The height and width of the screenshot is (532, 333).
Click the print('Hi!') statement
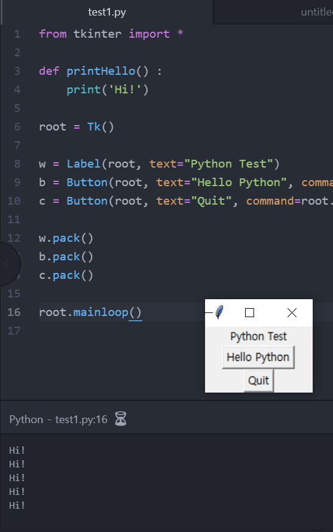click(x=108, y=90)
